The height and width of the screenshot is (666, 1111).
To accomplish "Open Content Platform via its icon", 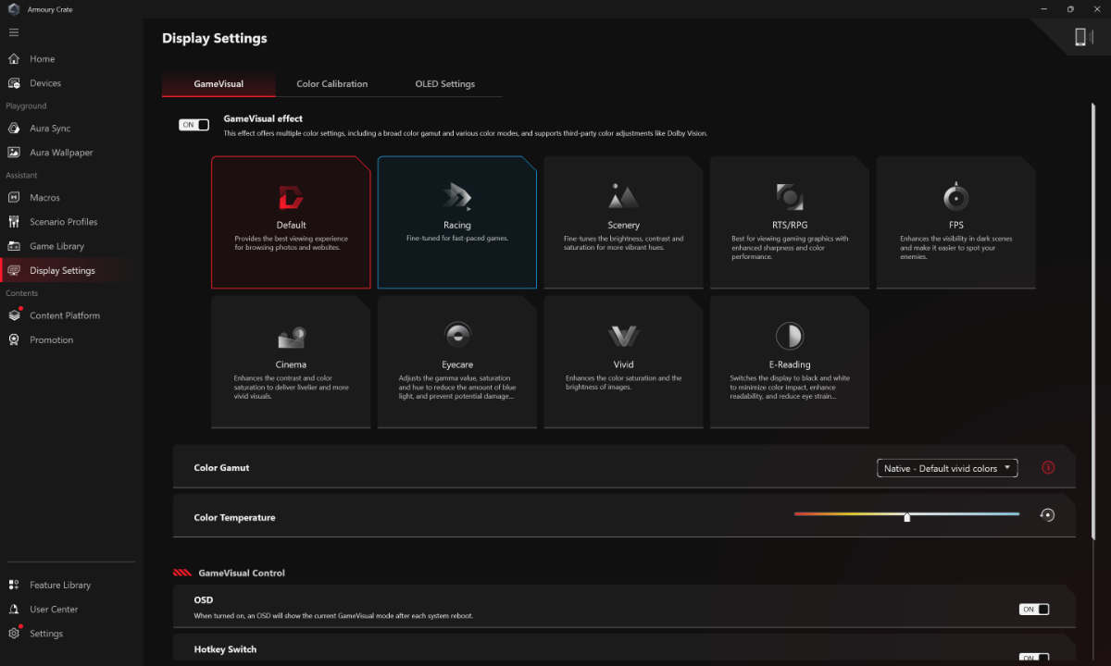I will tap(14, 315).
